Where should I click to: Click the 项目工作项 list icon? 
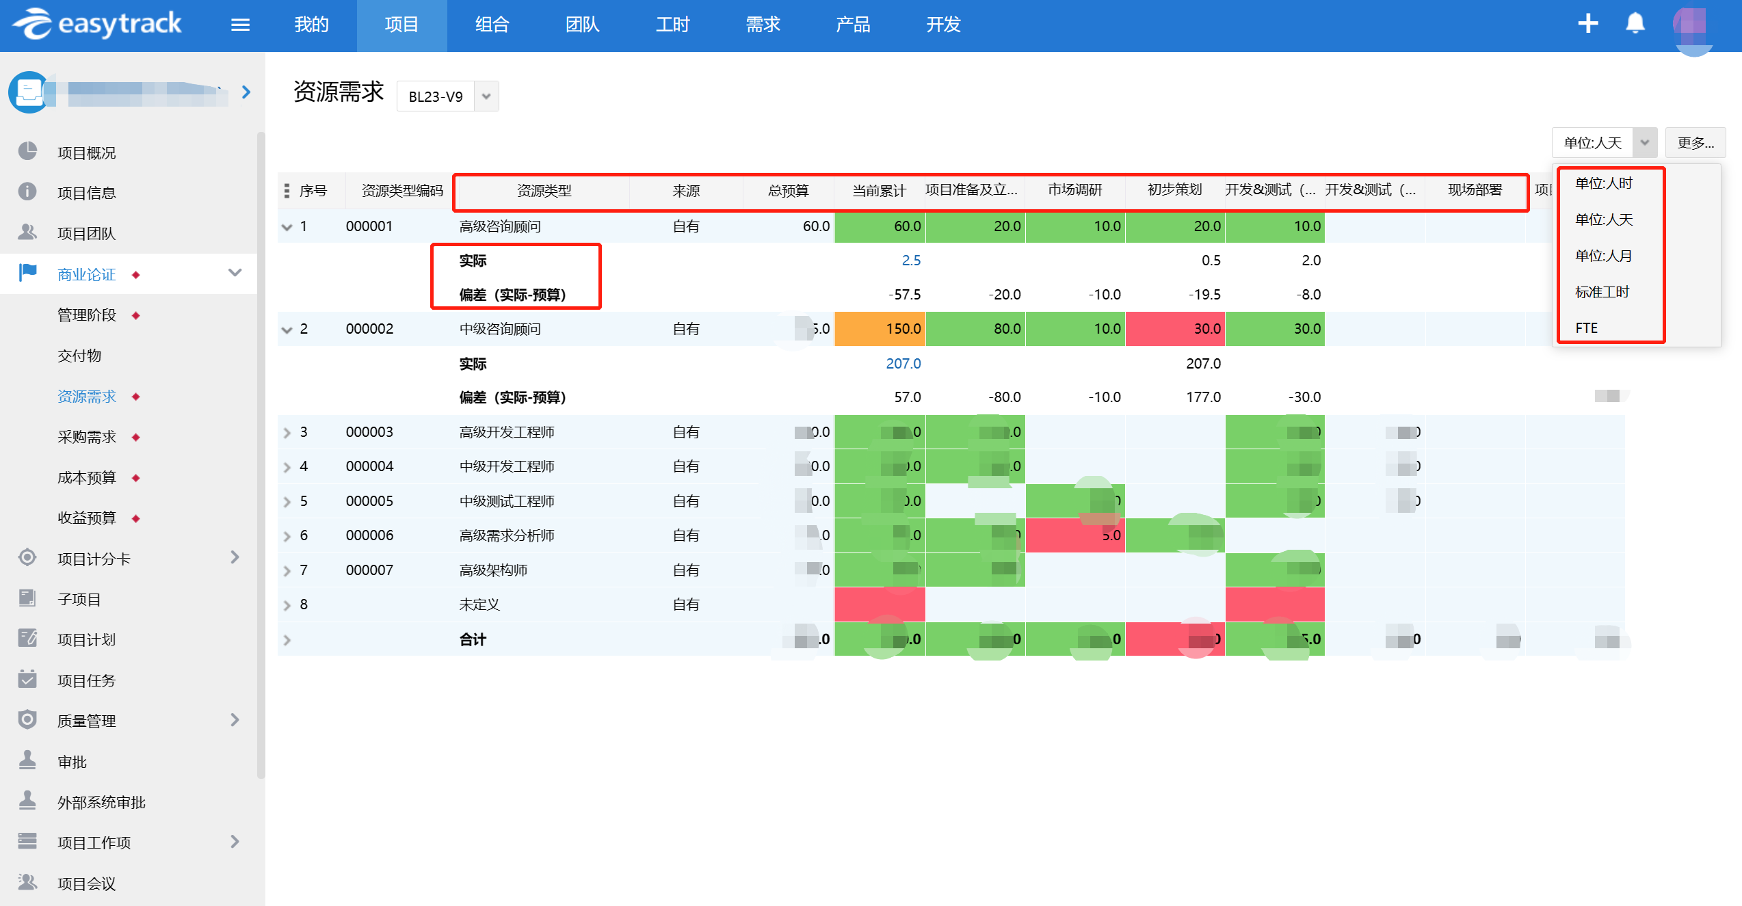[x=27, y=842]
